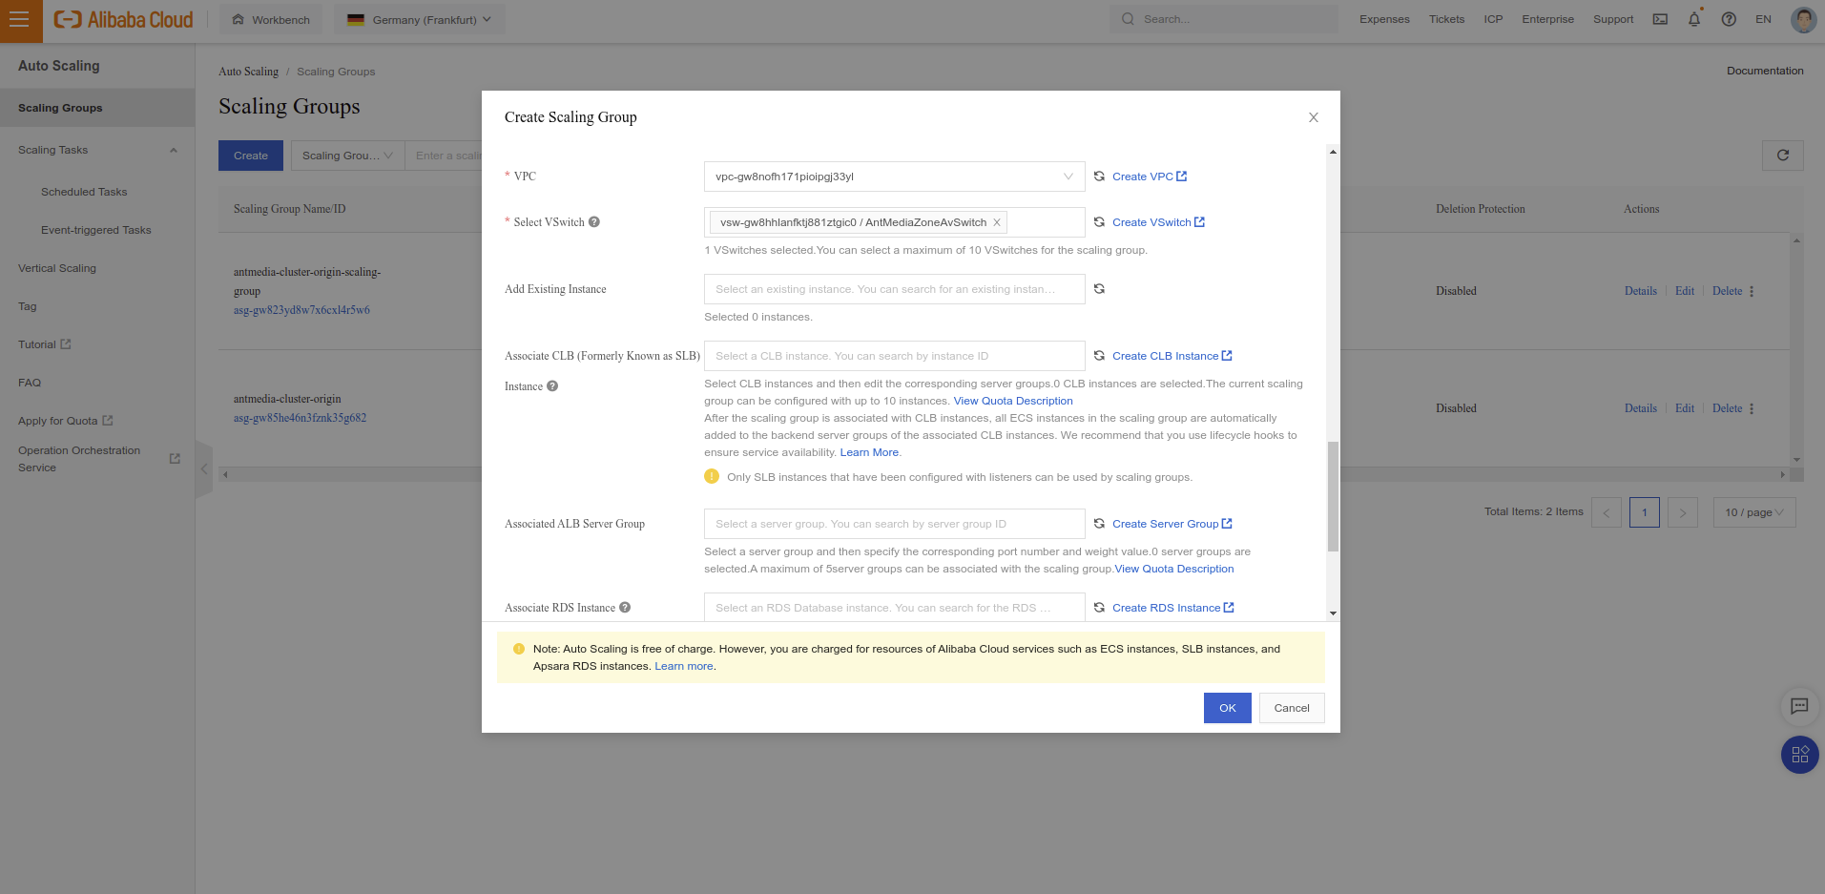This screenshot has height=894, width=1825.
Task: Refresh the CLB instance list
Action: click(1099, 356)
